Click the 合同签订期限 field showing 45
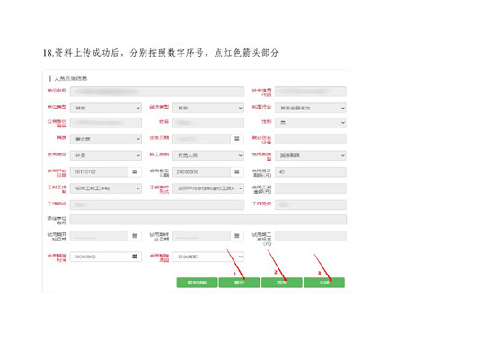 (x=311, y=172)
